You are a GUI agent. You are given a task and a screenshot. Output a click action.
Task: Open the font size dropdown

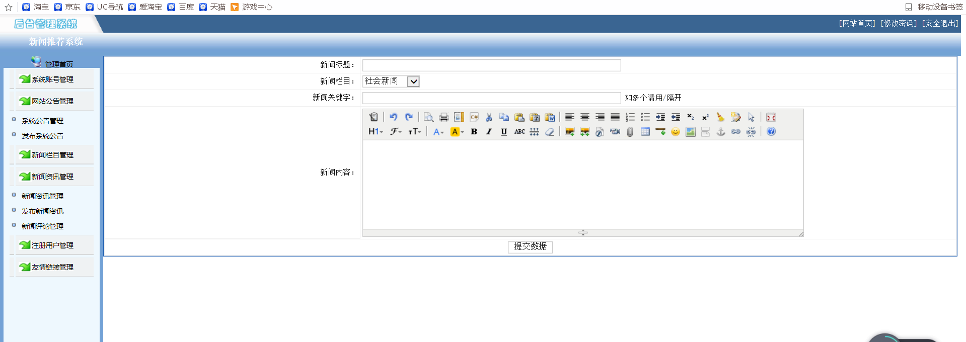(414, 132)
